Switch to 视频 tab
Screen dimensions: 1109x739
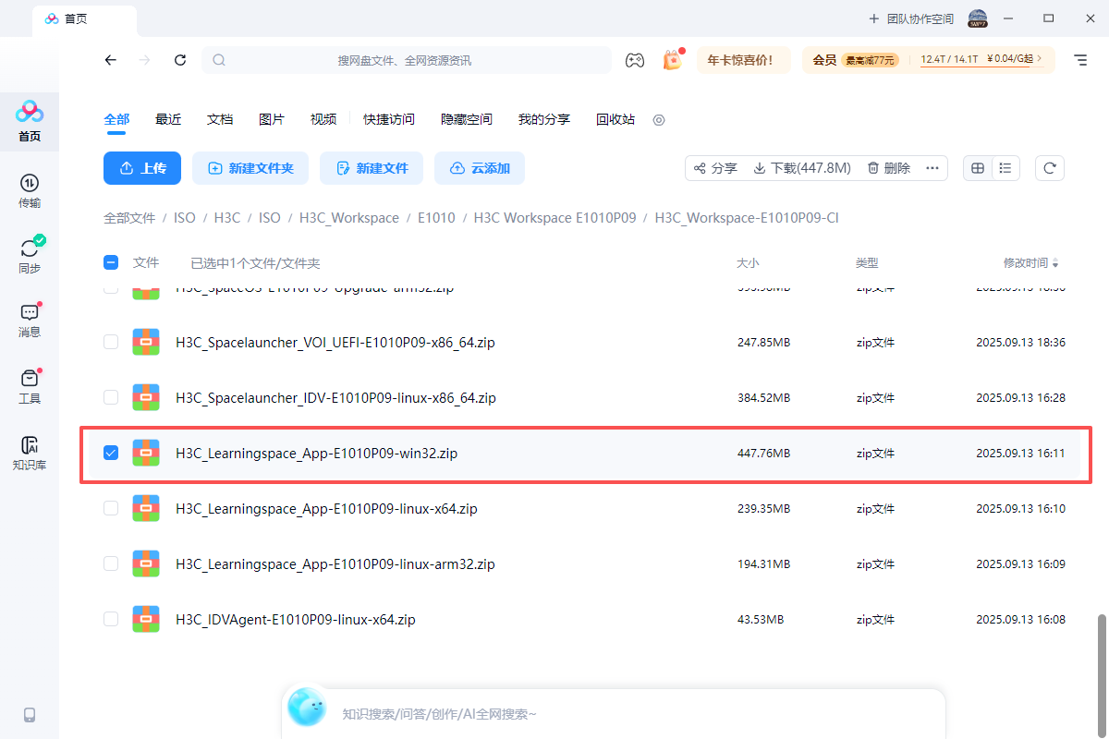click(323, 119)
